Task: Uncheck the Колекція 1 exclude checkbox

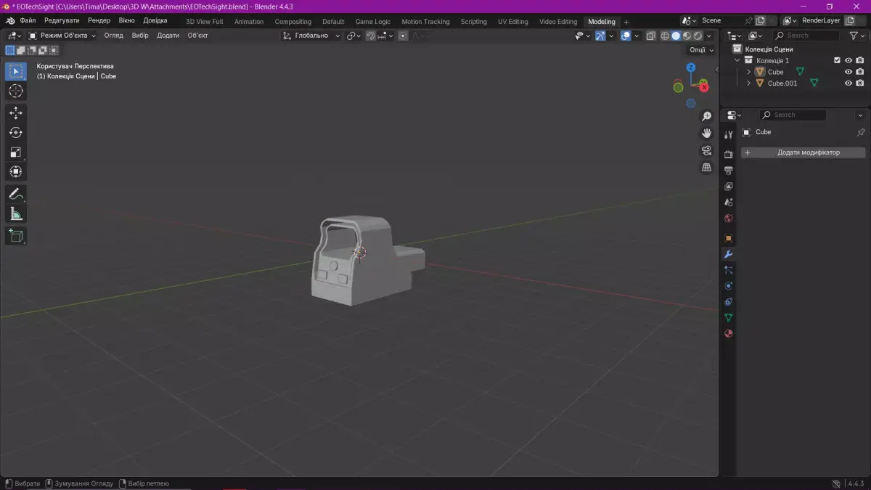Action: point(837,60)
